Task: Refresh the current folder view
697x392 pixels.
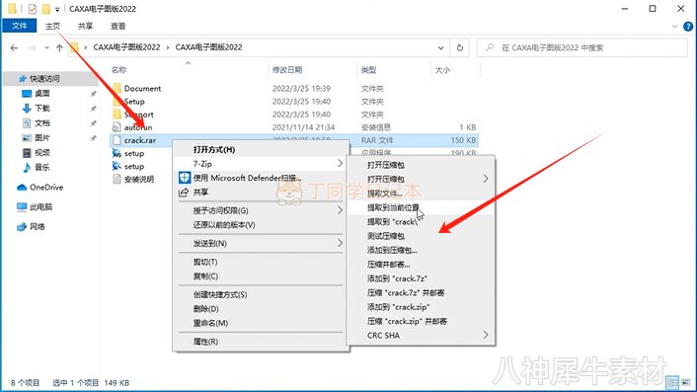Action: 460,47
